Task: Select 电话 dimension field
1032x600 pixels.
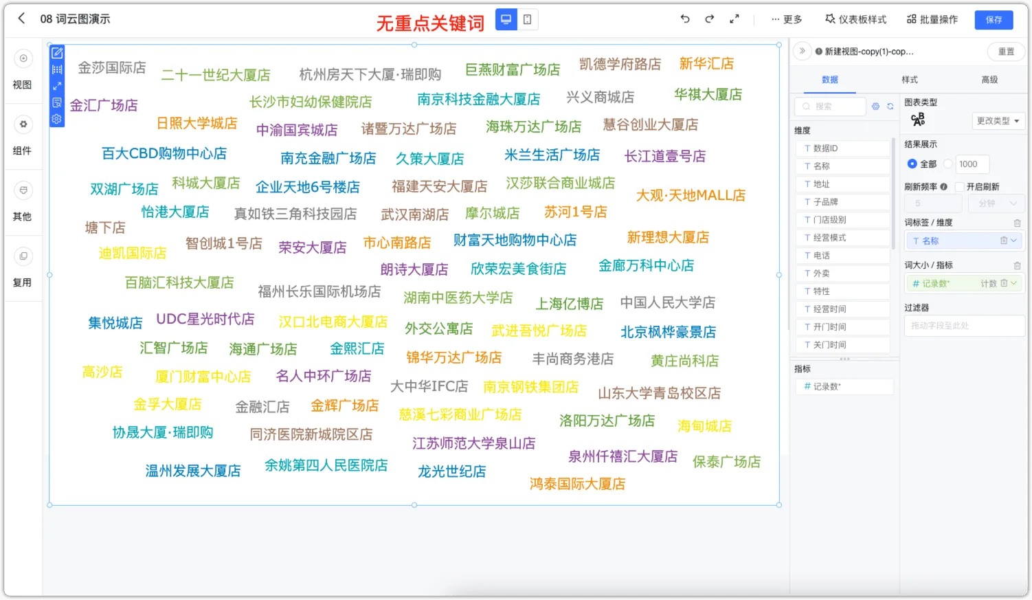Action: [x=842, y=256]
